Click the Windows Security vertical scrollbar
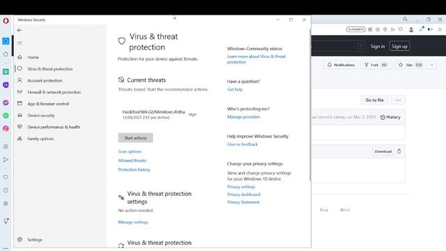This screenshot has height=251, width=446. pyautogui.click(x=309, y=105)
